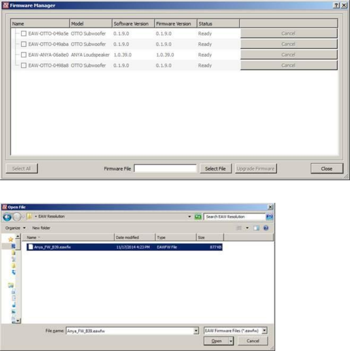350x351 pixels.
Task: Click the forward arrow in Open File dialog
Action: point(17,217)
